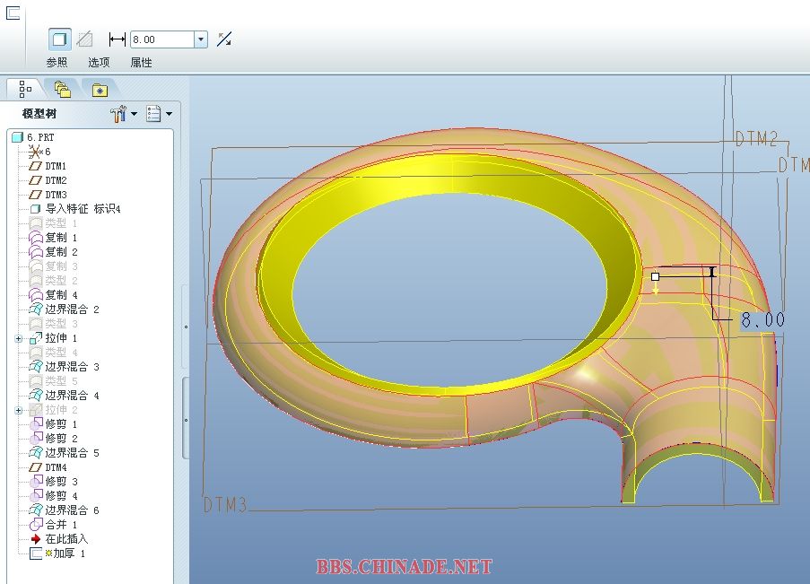This screenshot has width=810, height=584.
Task: Open the 选项 panel tab
Action: point(99,63)
